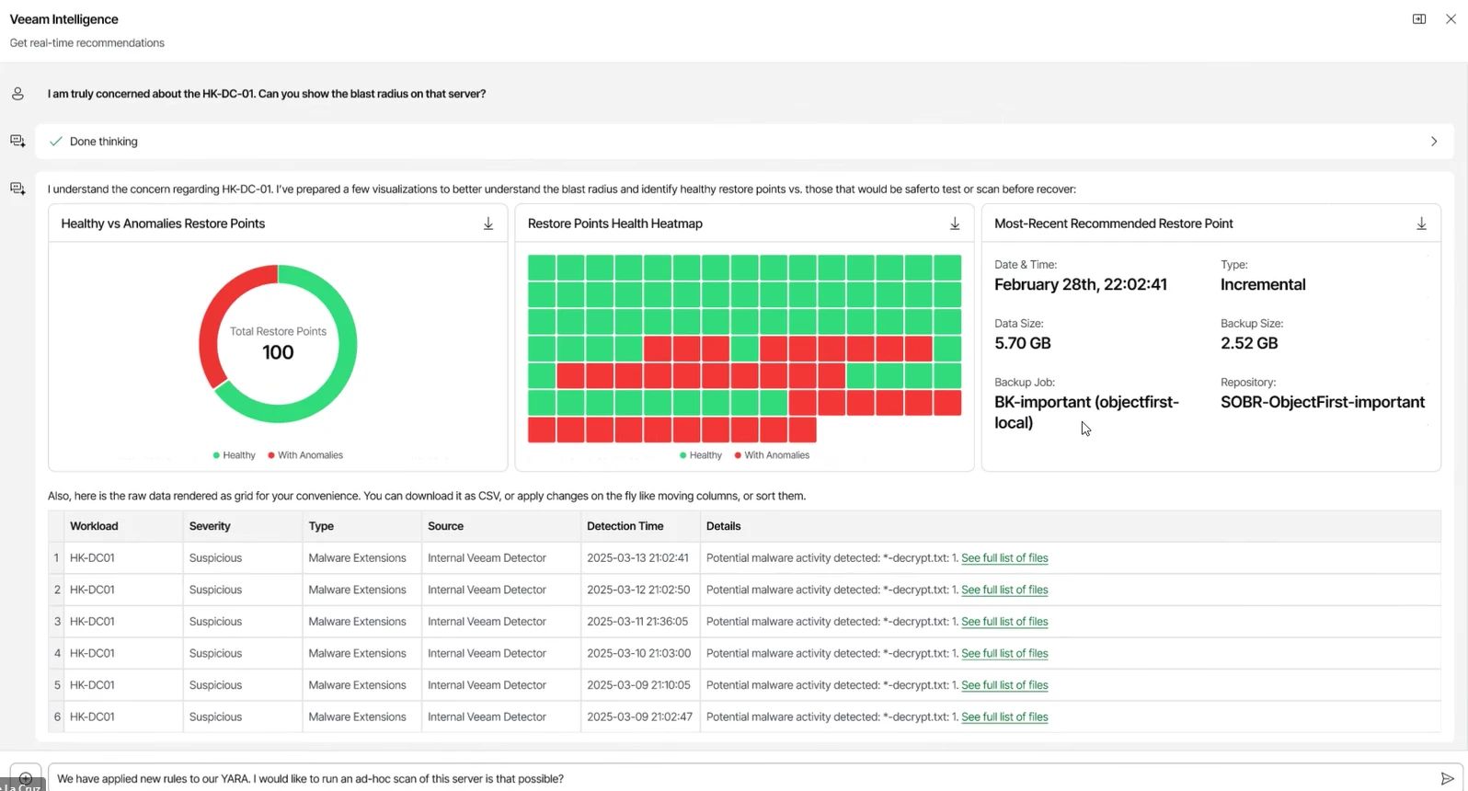
Task: Sort by the Detection Time column header
Action: point(625,526)
